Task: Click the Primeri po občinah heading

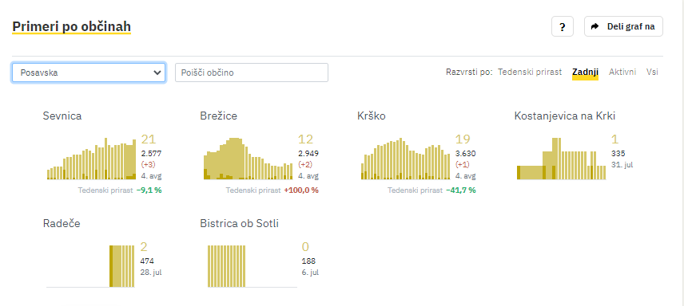Action: (x=72, y=26)
